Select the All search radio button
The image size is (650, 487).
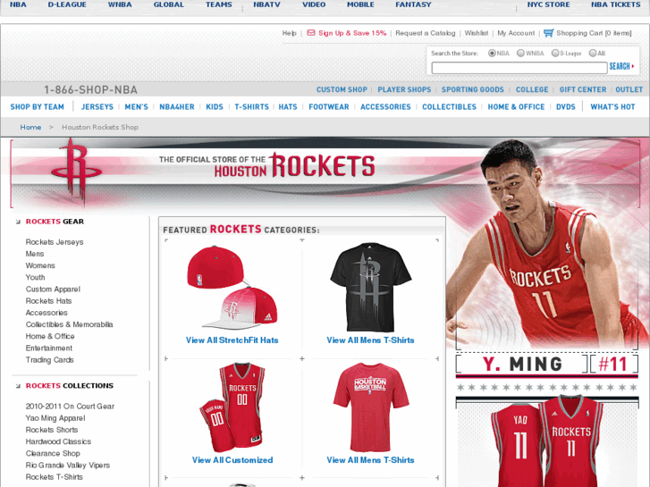point(593,53)
